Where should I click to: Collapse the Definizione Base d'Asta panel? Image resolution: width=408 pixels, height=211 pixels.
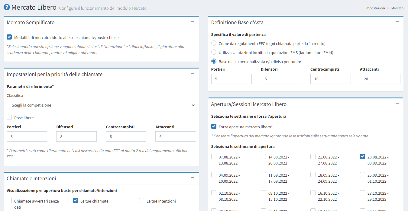click(x=397, y=22)
